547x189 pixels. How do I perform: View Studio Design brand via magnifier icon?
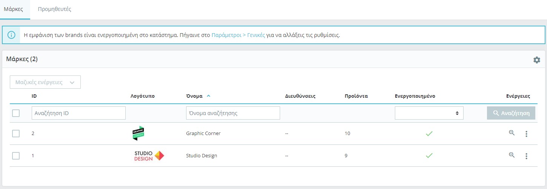point(512,155)
